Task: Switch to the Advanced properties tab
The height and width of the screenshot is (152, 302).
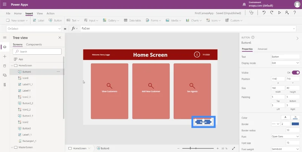Action: pos(262,49)
